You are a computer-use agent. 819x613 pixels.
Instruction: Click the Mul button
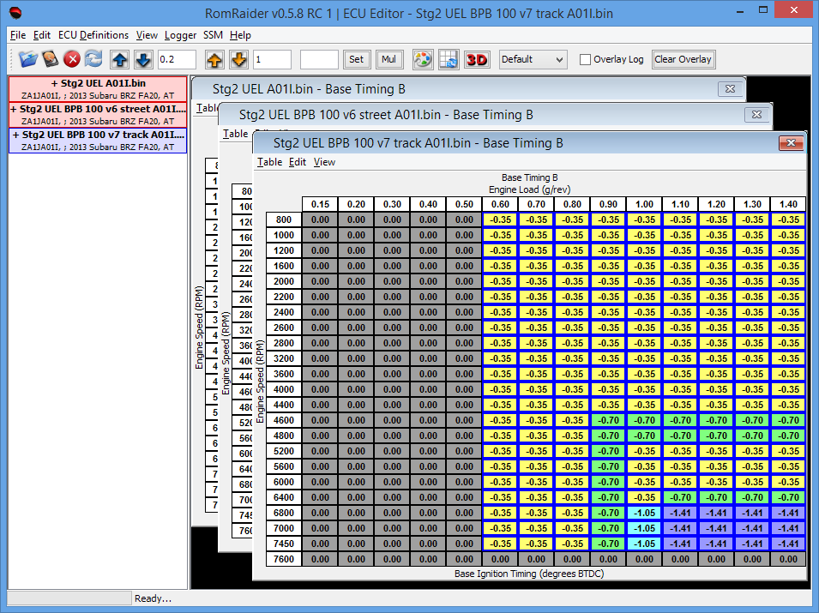pos(389,59)
